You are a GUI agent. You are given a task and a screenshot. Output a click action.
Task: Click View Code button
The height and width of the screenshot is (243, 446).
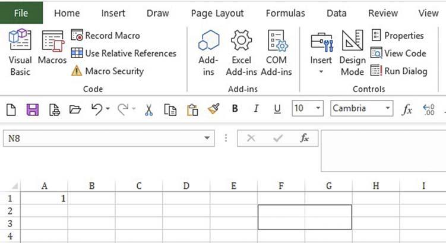click(x=398, y=53)
